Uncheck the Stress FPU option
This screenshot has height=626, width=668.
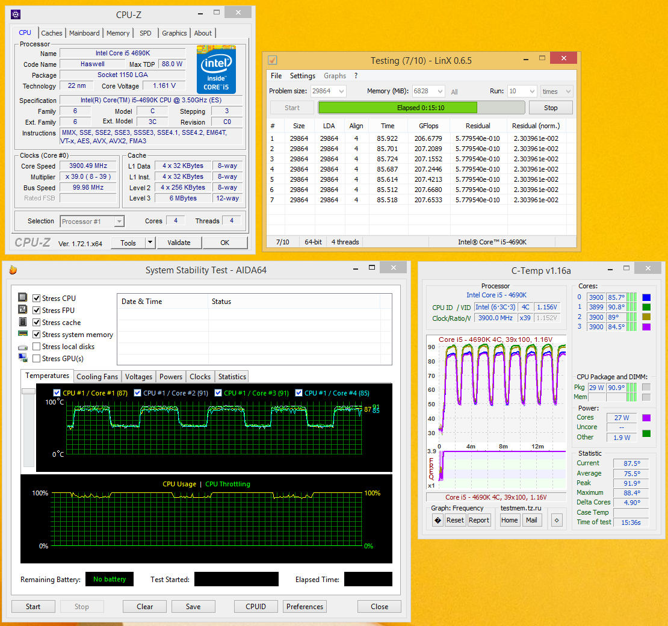click(37, 311)
